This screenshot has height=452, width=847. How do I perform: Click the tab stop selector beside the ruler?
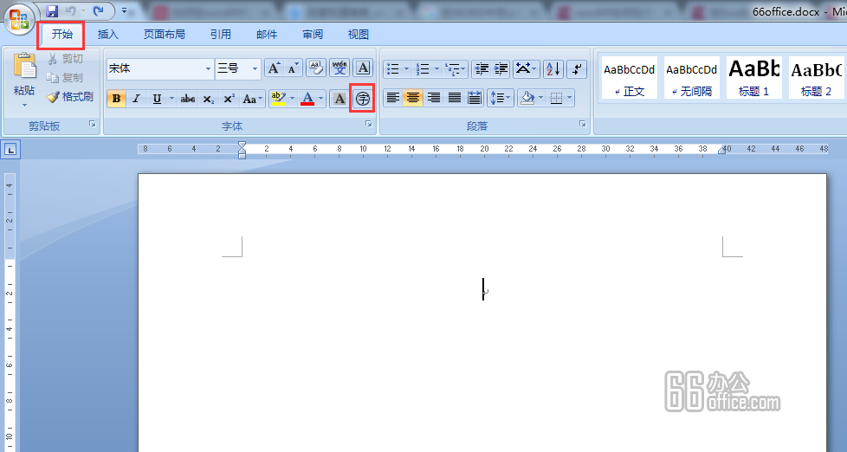pyautogui.click(x=11, y=150)
